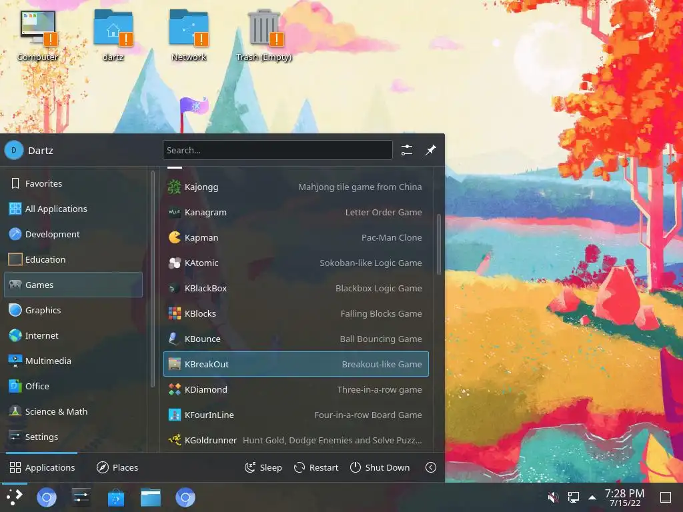
Task: Launch the KGoldrunner game
Action: tap(295, 440)
